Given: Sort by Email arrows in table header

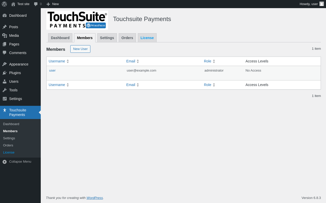Looking at the screenshot, I should pos(138,61).
